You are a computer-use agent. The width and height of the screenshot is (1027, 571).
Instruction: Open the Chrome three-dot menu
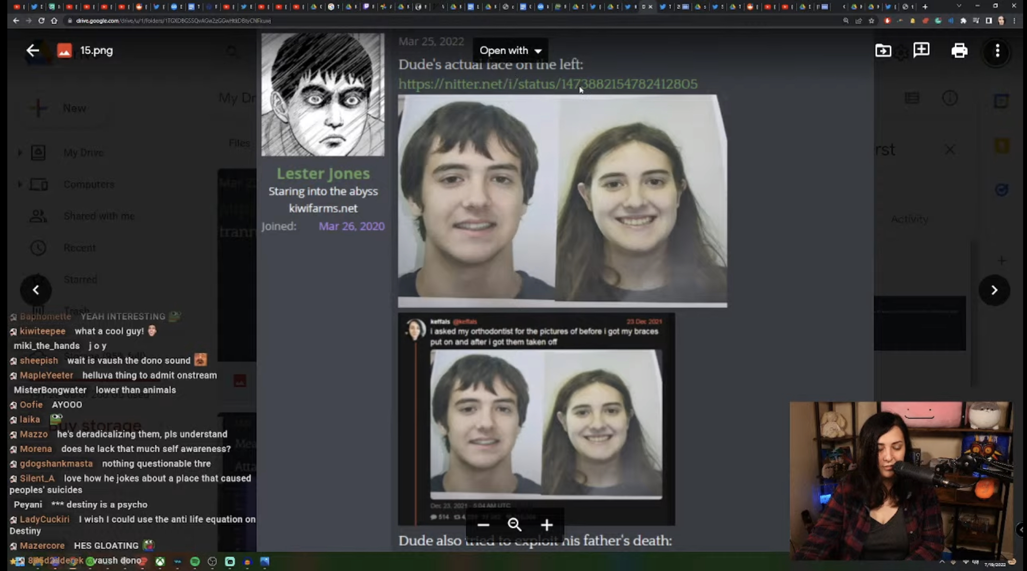(1014, 20)
